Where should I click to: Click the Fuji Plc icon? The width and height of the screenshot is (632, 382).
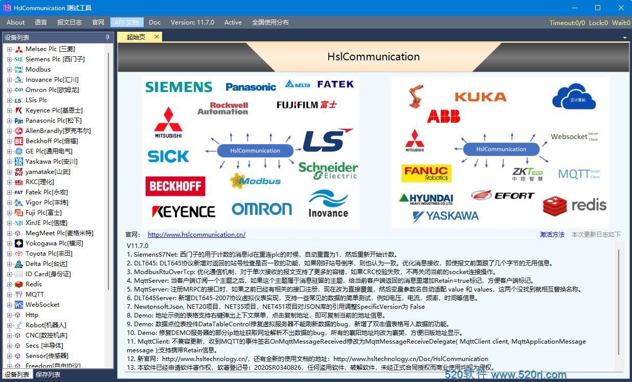(19, 213)
